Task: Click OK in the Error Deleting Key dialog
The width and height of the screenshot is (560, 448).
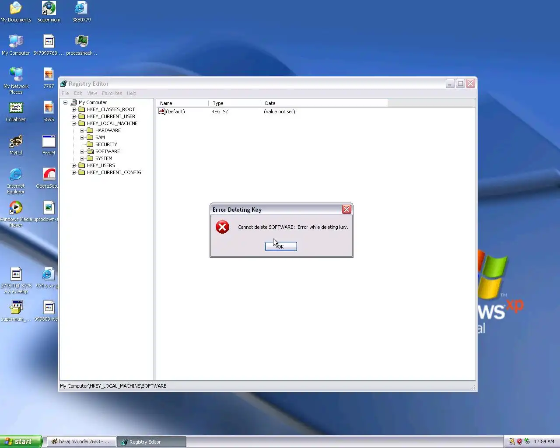Action: tap(281, 246)
